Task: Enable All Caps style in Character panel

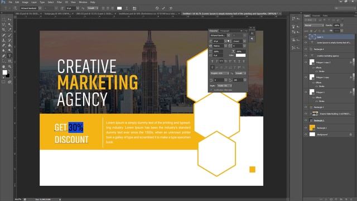Action: pyautogui.click(x=221, y=61)
